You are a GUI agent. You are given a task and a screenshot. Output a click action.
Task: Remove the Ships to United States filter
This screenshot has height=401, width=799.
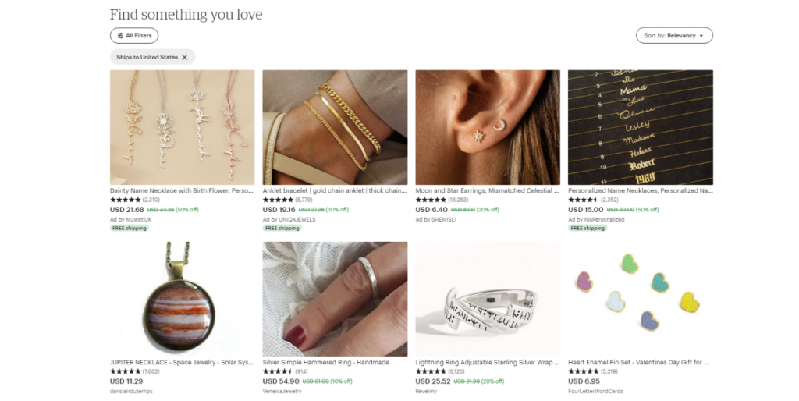pyautogui.click(x=185, y=57)
